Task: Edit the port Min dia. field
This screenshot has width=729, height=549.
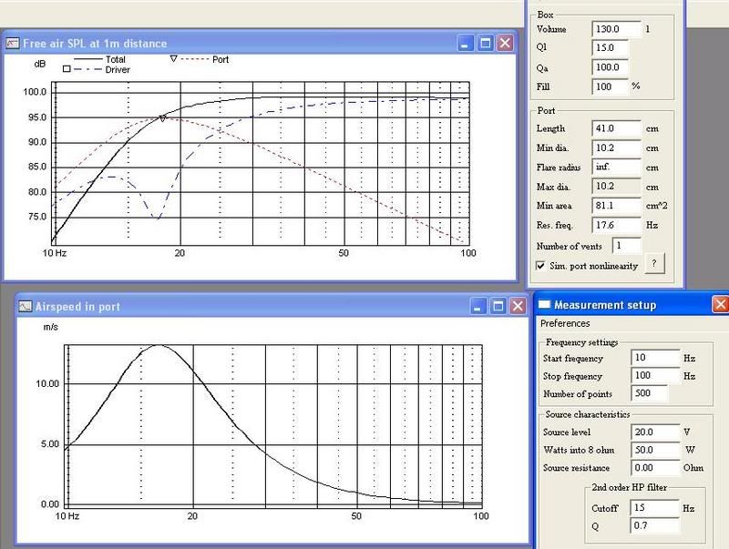Action: tap(616, 147)
